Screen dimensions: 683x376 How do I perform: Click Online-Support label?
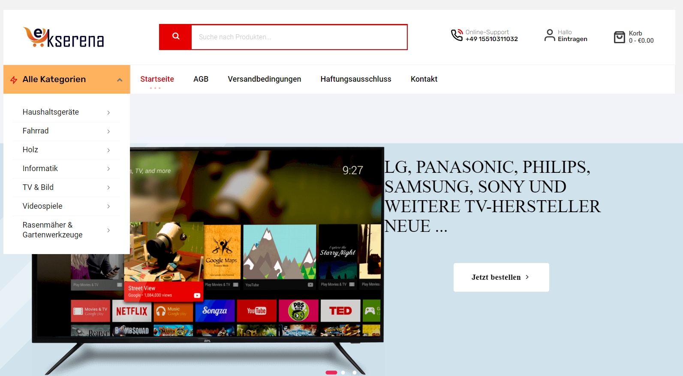[487, 32]
